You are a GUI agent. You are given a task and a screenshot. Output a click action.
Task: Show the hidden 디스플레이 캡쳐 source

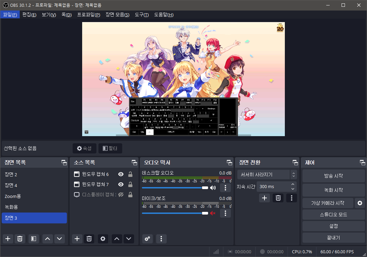pos(121,195)
